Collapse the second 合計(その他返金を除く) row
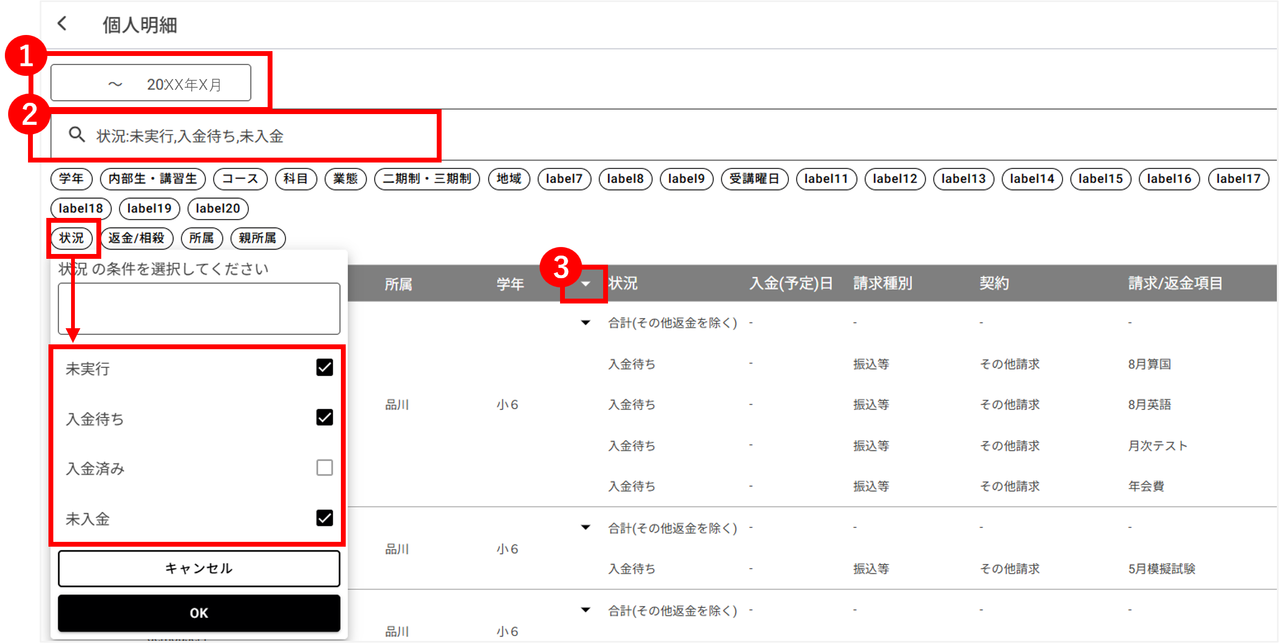 (x=585, y=528)
